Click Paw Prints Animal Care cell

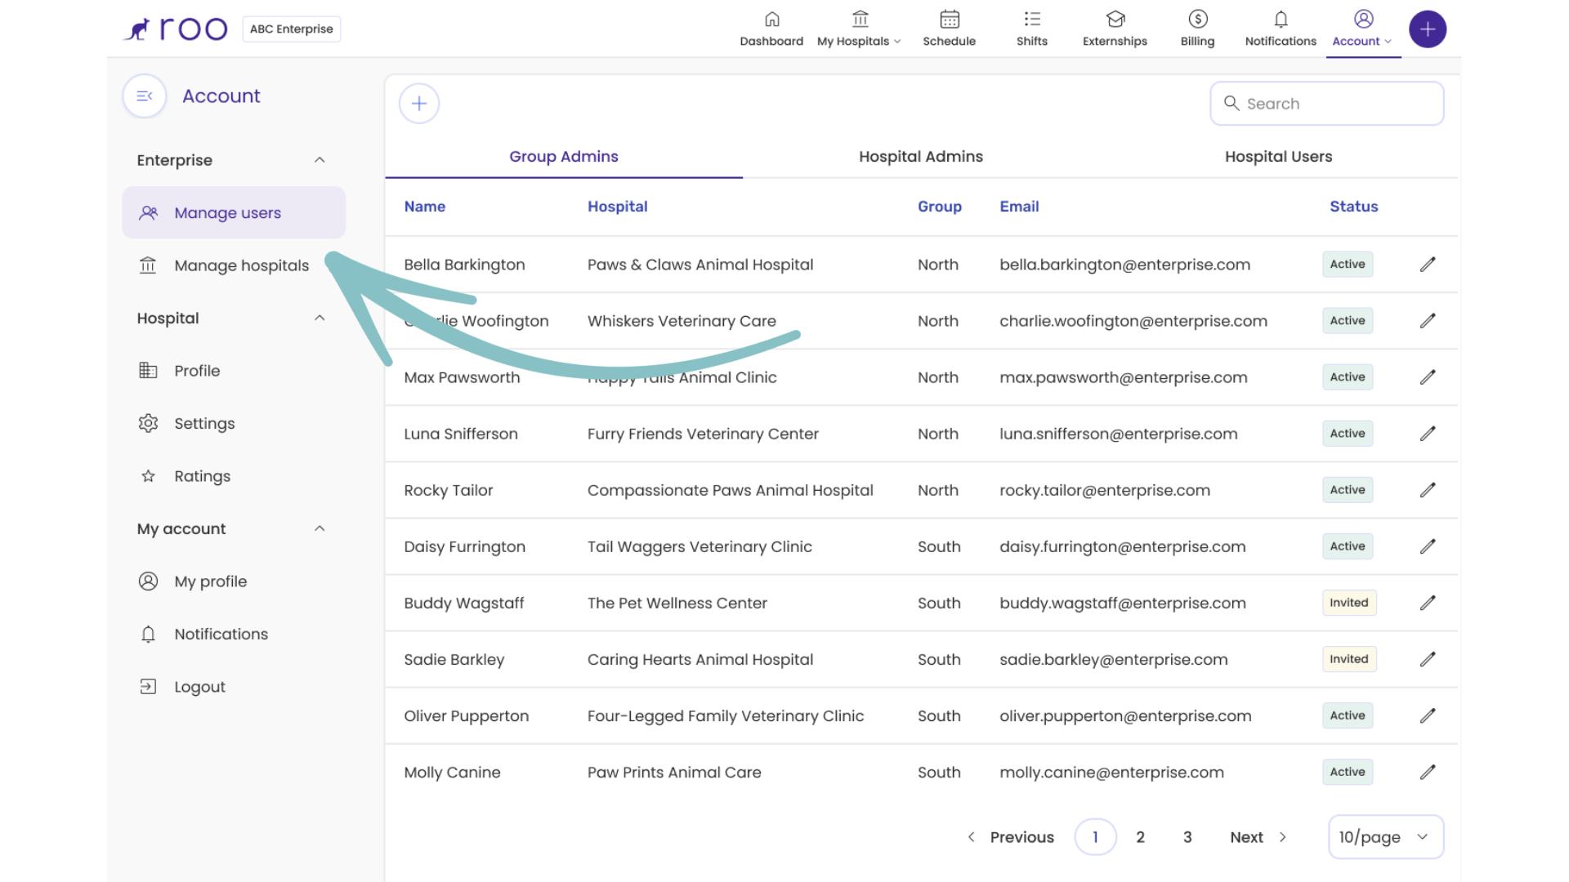click(674, 773)
